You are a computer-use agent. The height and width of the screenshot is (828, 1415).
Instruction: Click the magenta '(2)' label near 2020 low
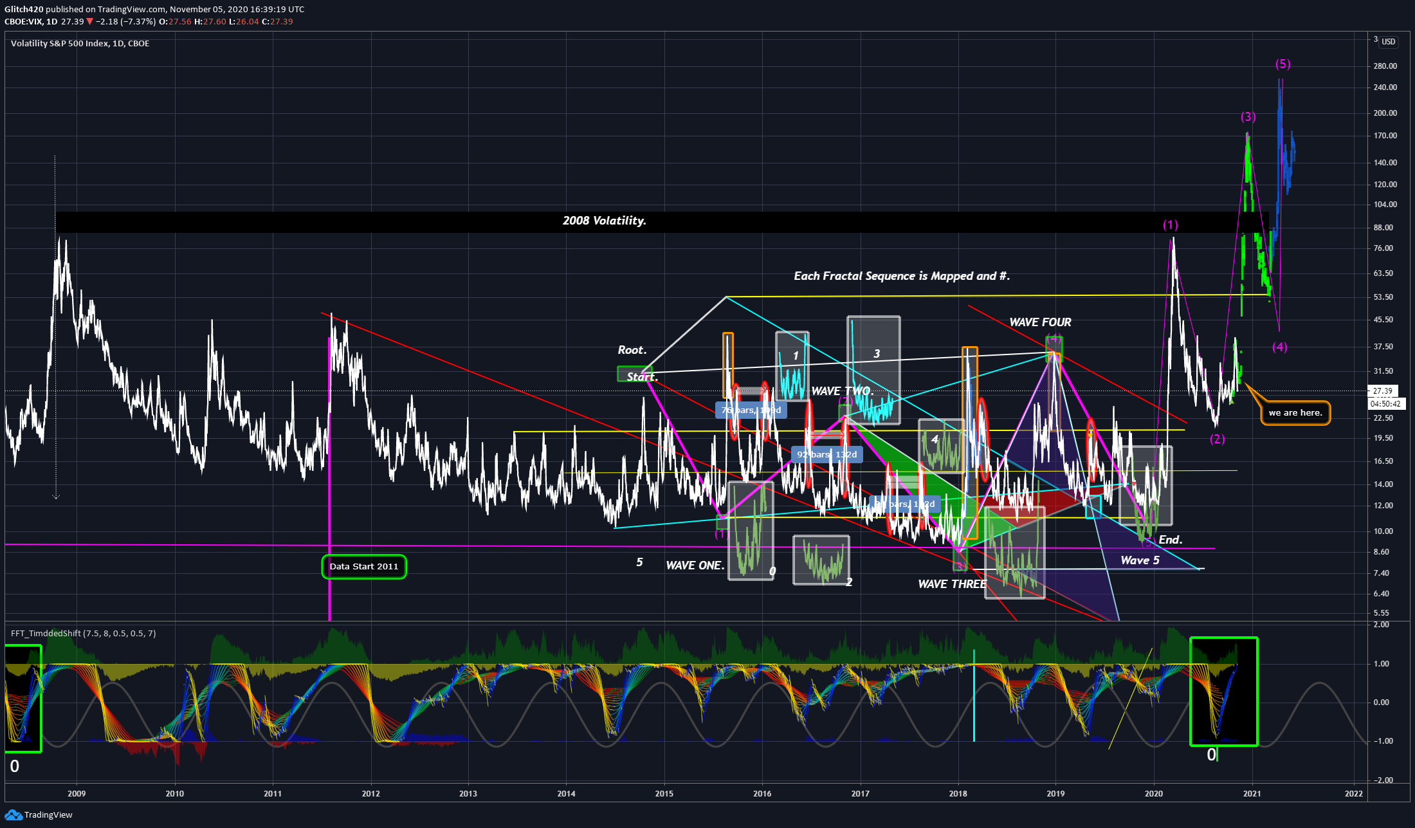1217,439
